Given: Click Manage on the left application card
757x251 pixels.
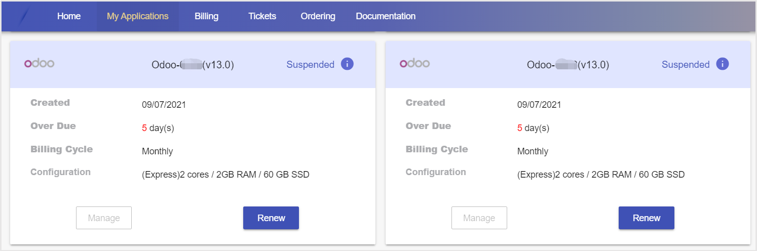Looking at the screenshot, I should pyautogui.click(x=104, y=218).
